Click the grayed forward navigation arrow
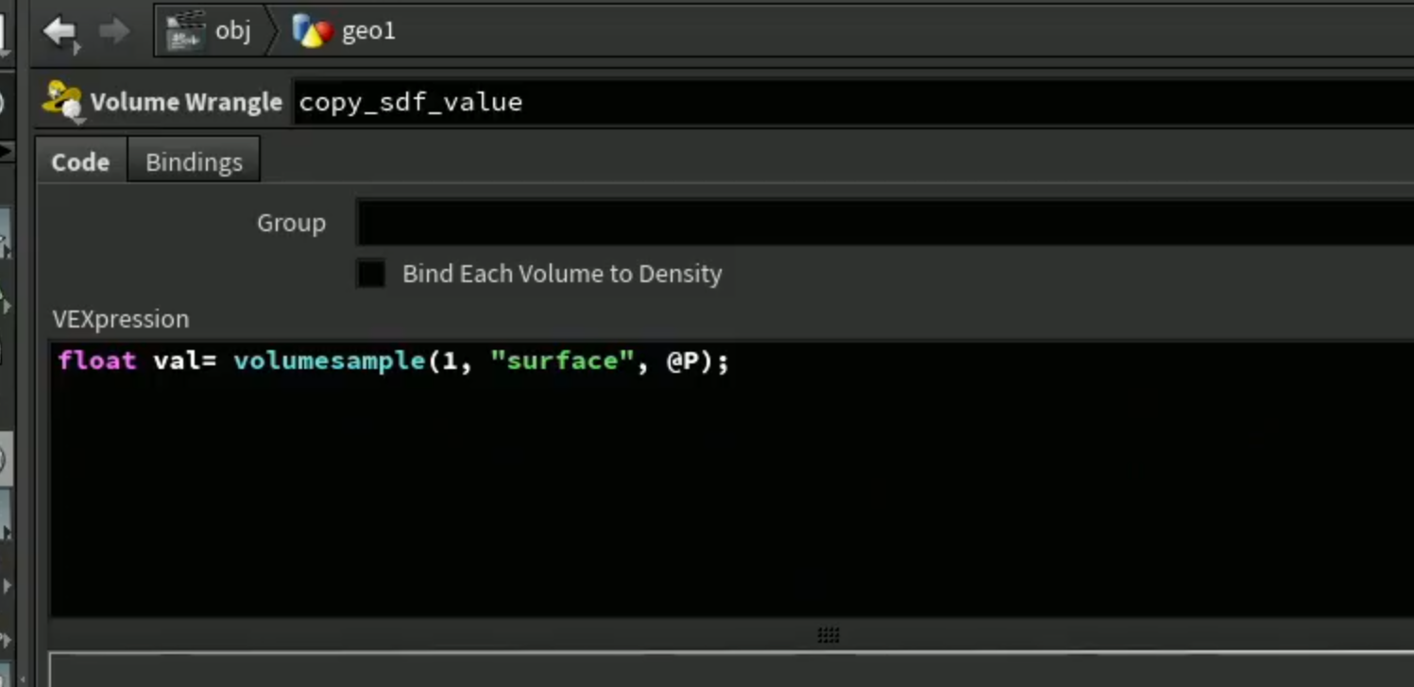The width and height of the screenshot is (1414, 687). (x=114, y=31)
